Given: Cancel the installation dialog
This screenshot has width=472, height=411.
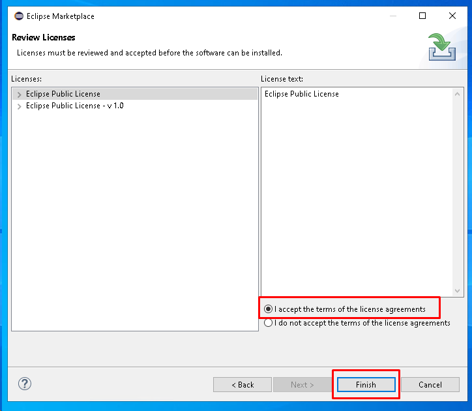Looking at the screenshot, I should (430, 385).
